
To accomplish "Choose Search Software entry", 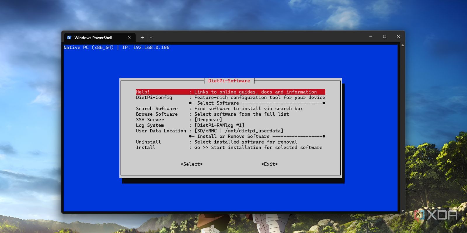I will coord(219,109).
